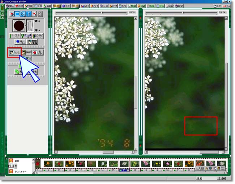Click the 入力 input button
Image resolution: width=235 pixels, height=184 pixels.
[217, 6]
